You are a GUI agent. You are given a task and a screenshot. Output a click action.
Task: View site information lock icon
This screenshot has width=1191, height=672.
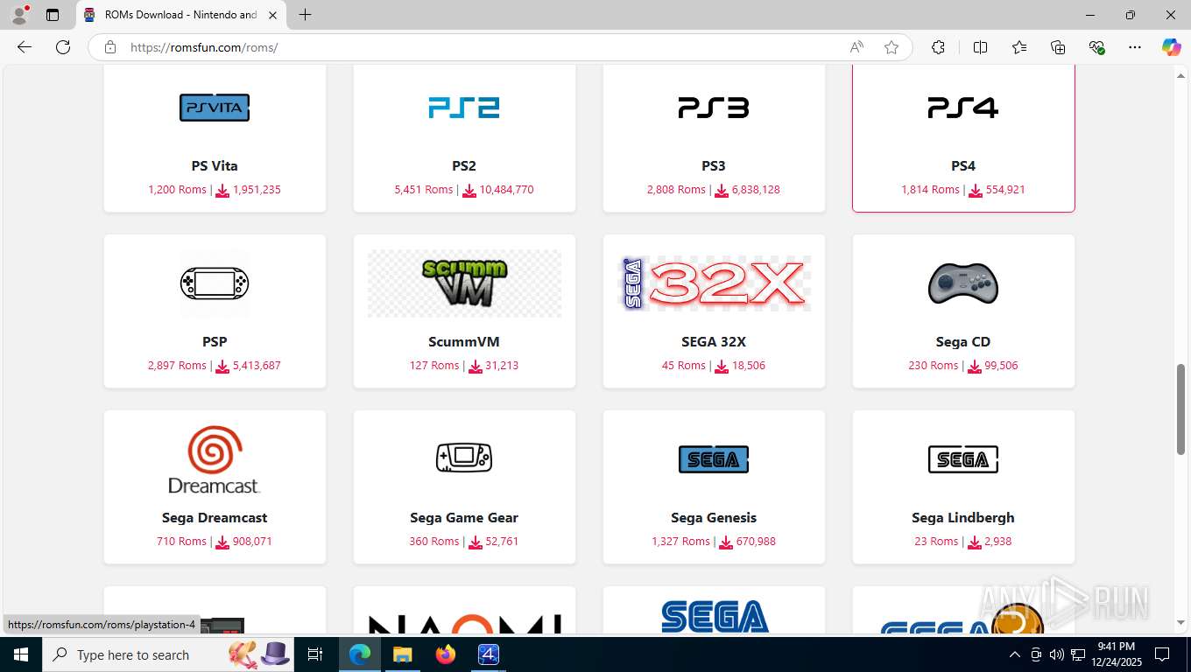(x=110, y=47)
